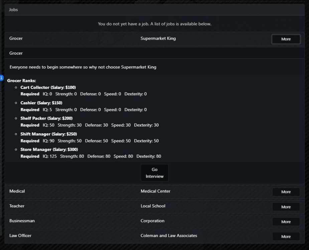This screenshot has height=250, width=309.
Task: Click the Teacher job row label
Action: pos(17,206)
